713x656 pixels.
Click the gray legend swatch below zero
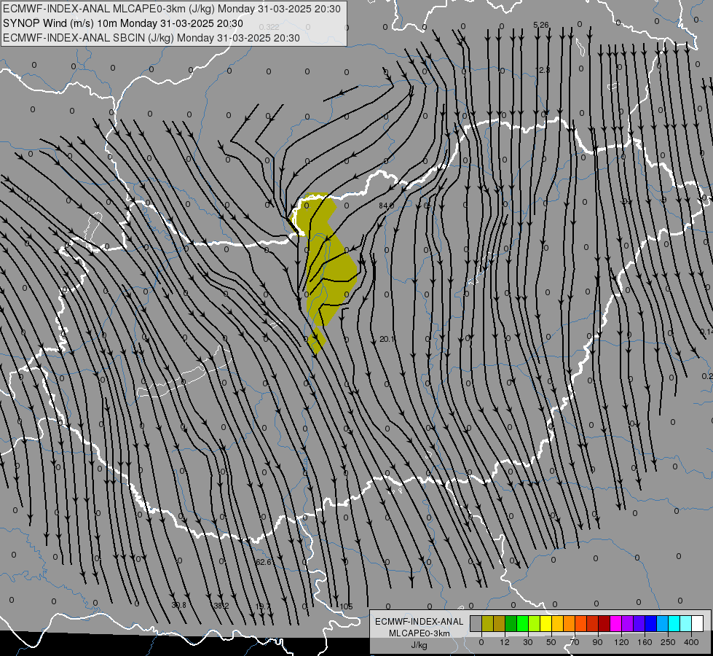[x=476, y=623]
